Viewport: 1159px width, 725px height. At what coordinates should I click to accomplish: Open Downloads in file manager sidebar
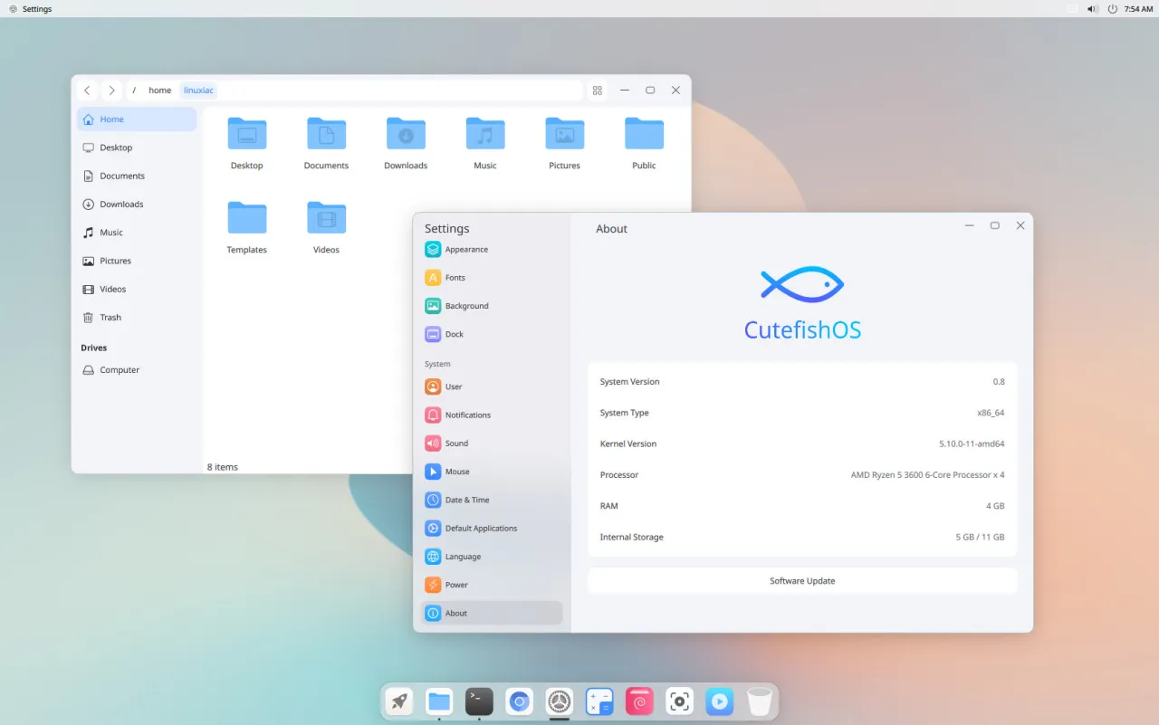[x=122, y=205]
